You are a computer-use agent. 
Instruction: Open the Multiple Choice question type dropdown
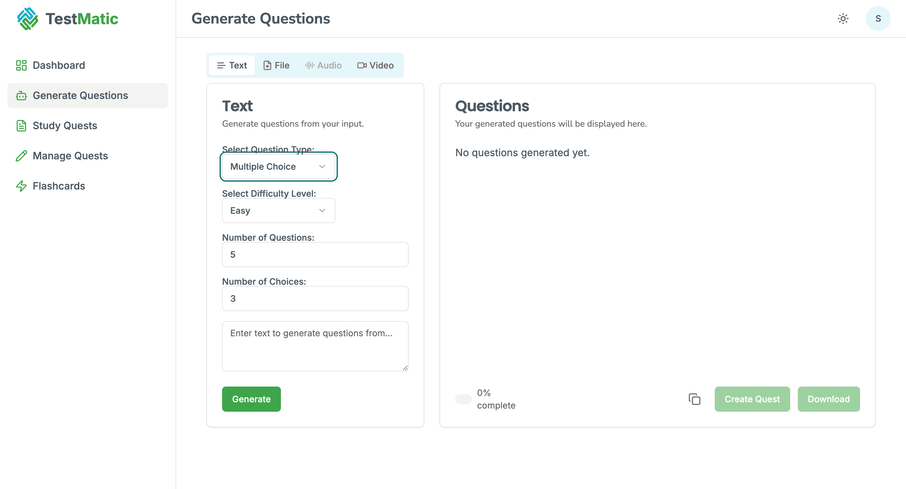point(278,167)
